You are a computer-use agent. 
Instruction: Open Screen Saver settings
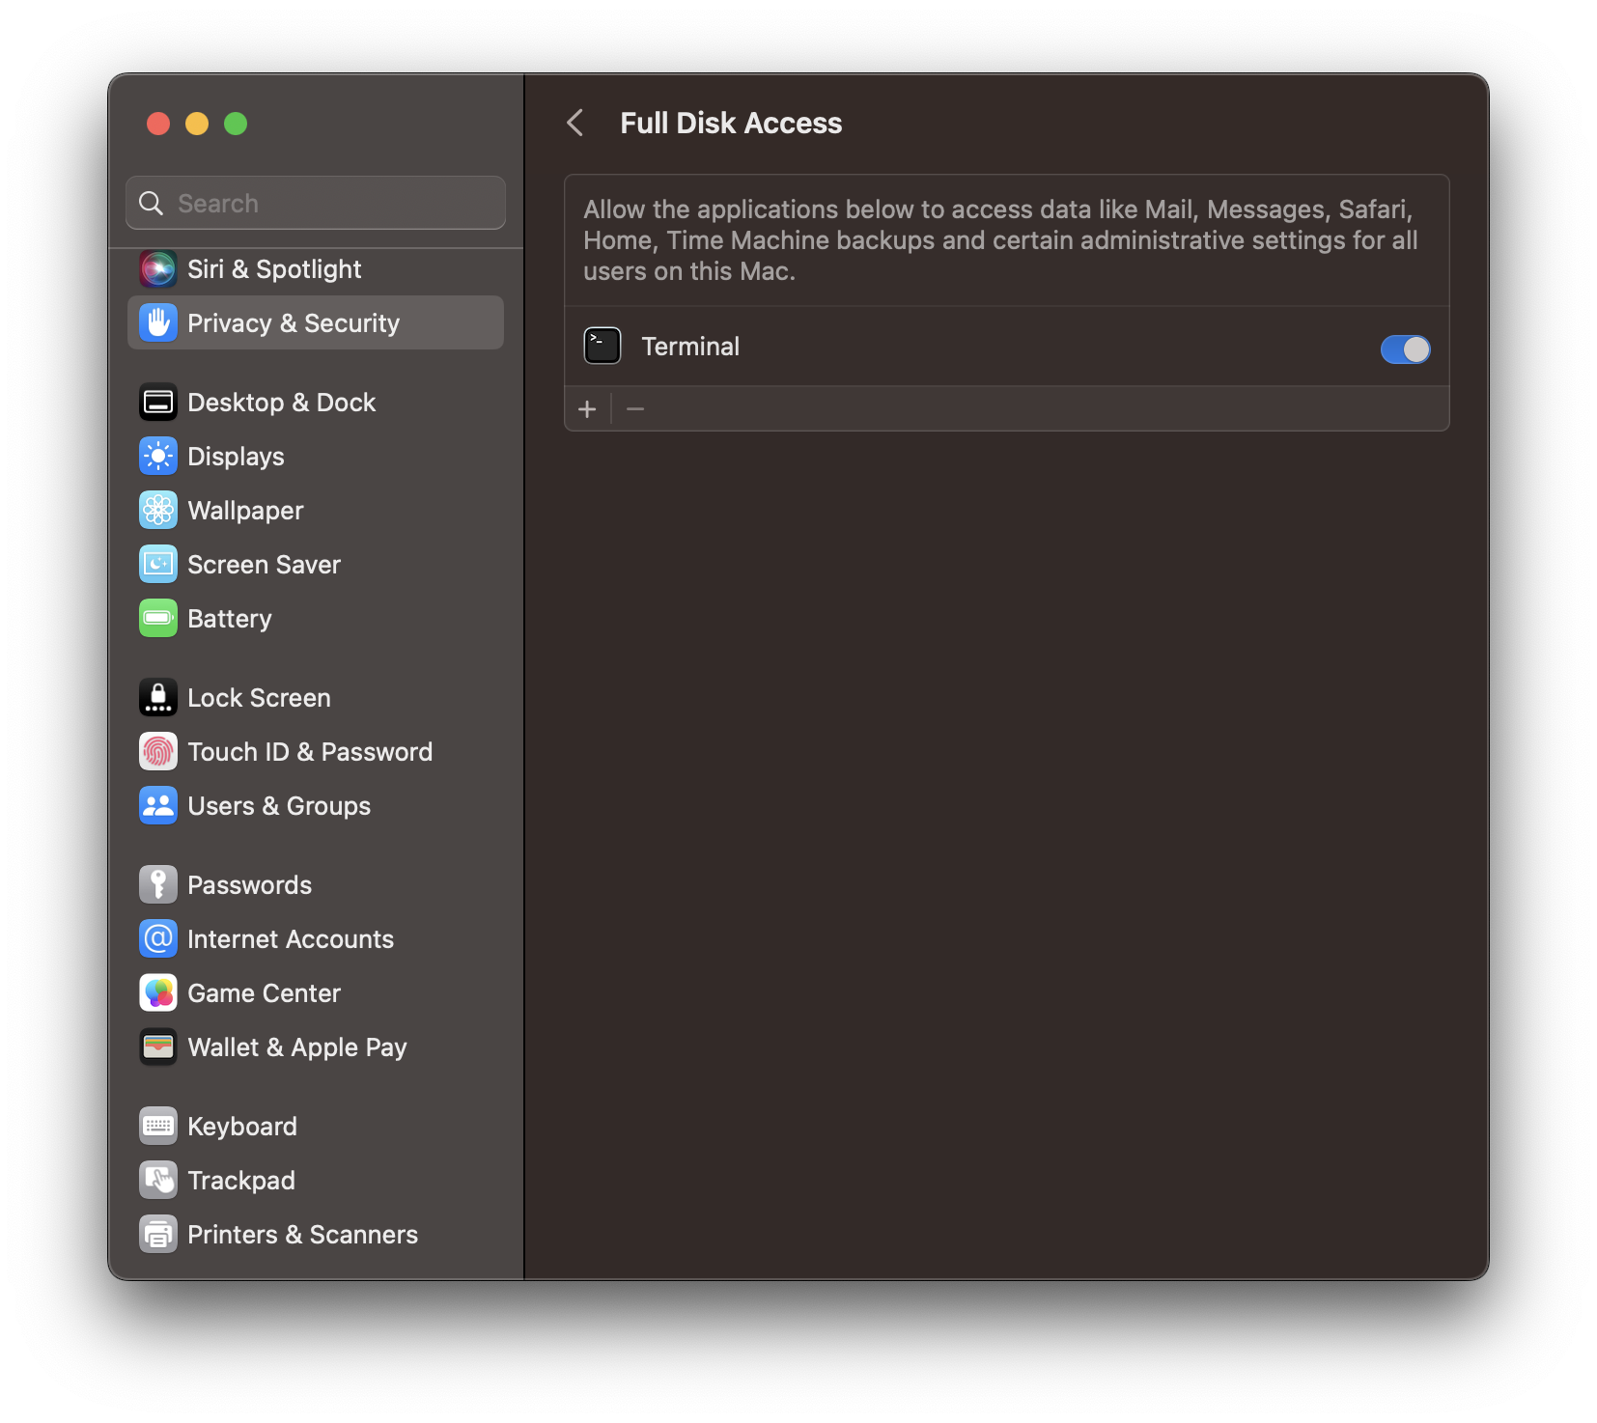pyautogui.click(x=264, y=564)
